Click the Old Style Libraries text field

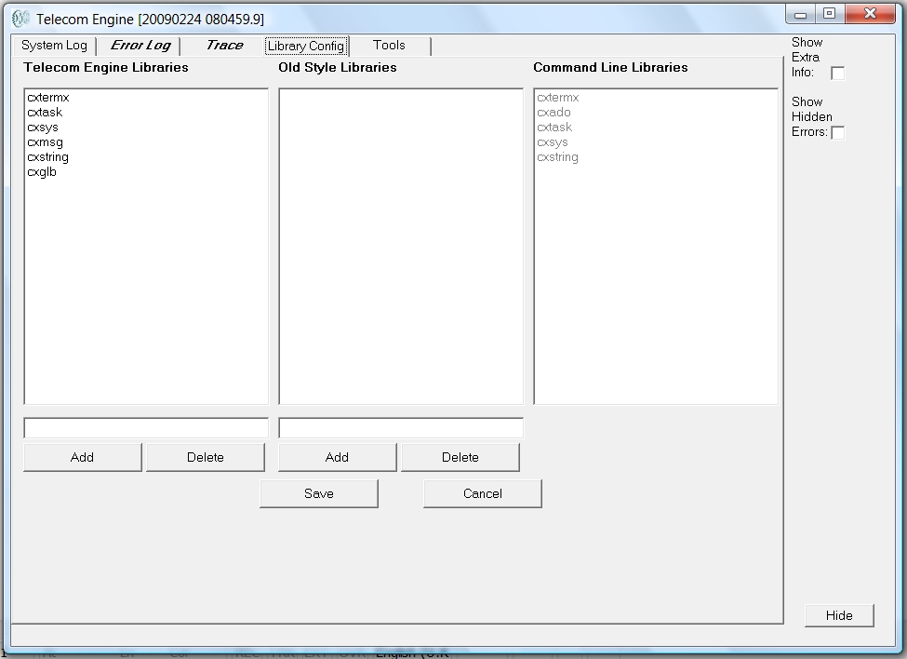[x=401, y=428]
